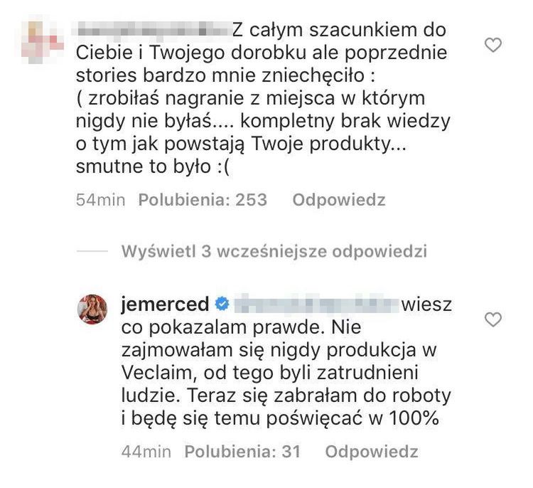Click the '44min' timestamp
Viewport: 533px width, 488px height.
(x=144, y=451)
